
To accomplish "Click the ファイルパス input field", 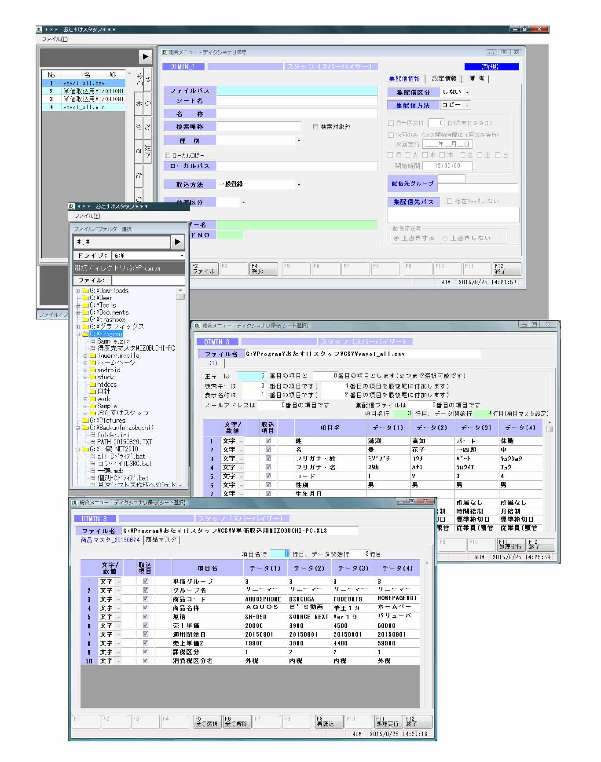I will (x=297, y=91).
